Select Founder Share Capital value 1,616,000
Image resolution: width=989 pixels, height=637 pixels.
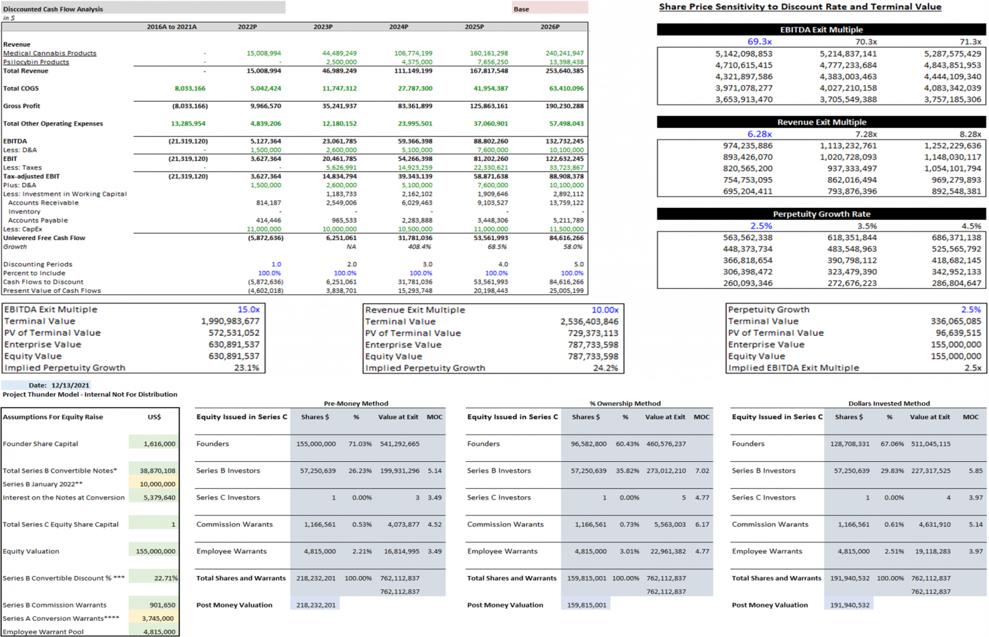coord(154,444)
